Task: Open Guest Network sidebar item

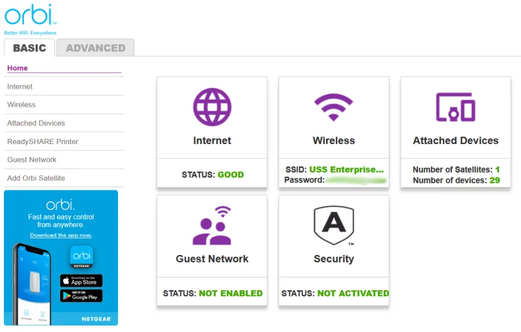Action: (x=32, y=159)
